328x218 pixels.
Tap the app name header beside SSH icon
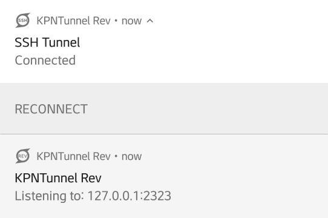coord(73,21)
